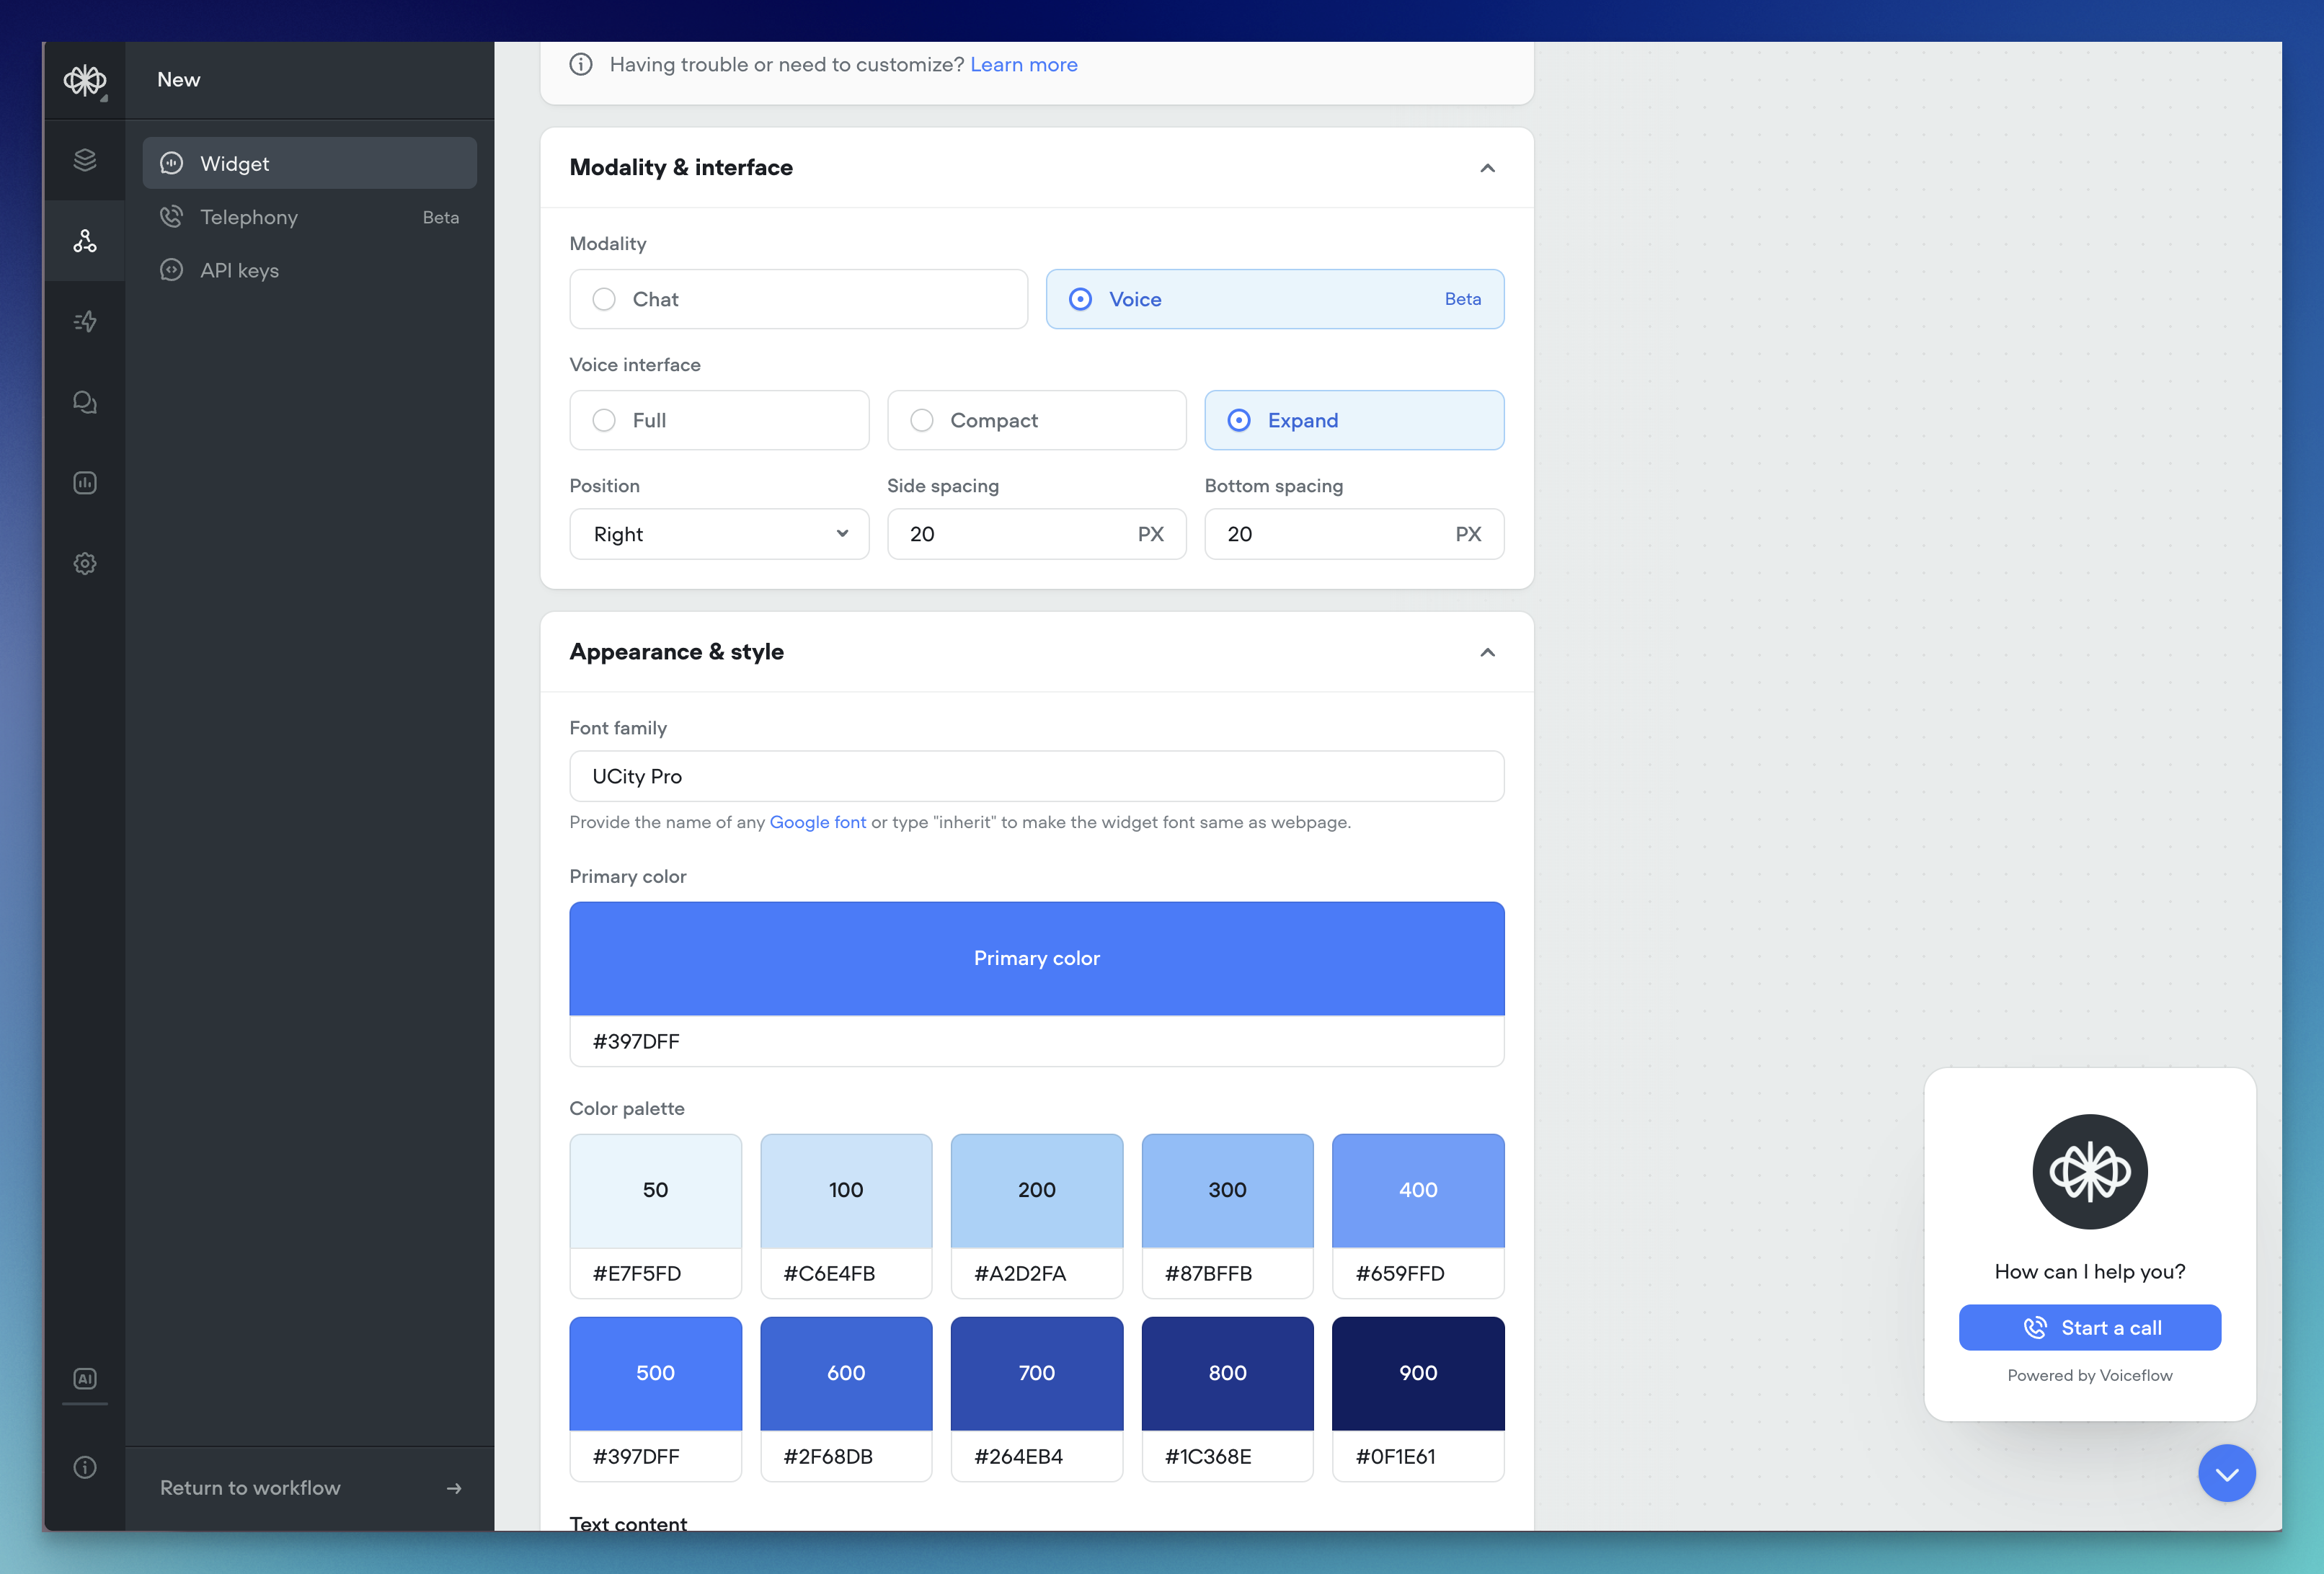Open the AI settings icon in sidebar

click(x=85, y=1378)
